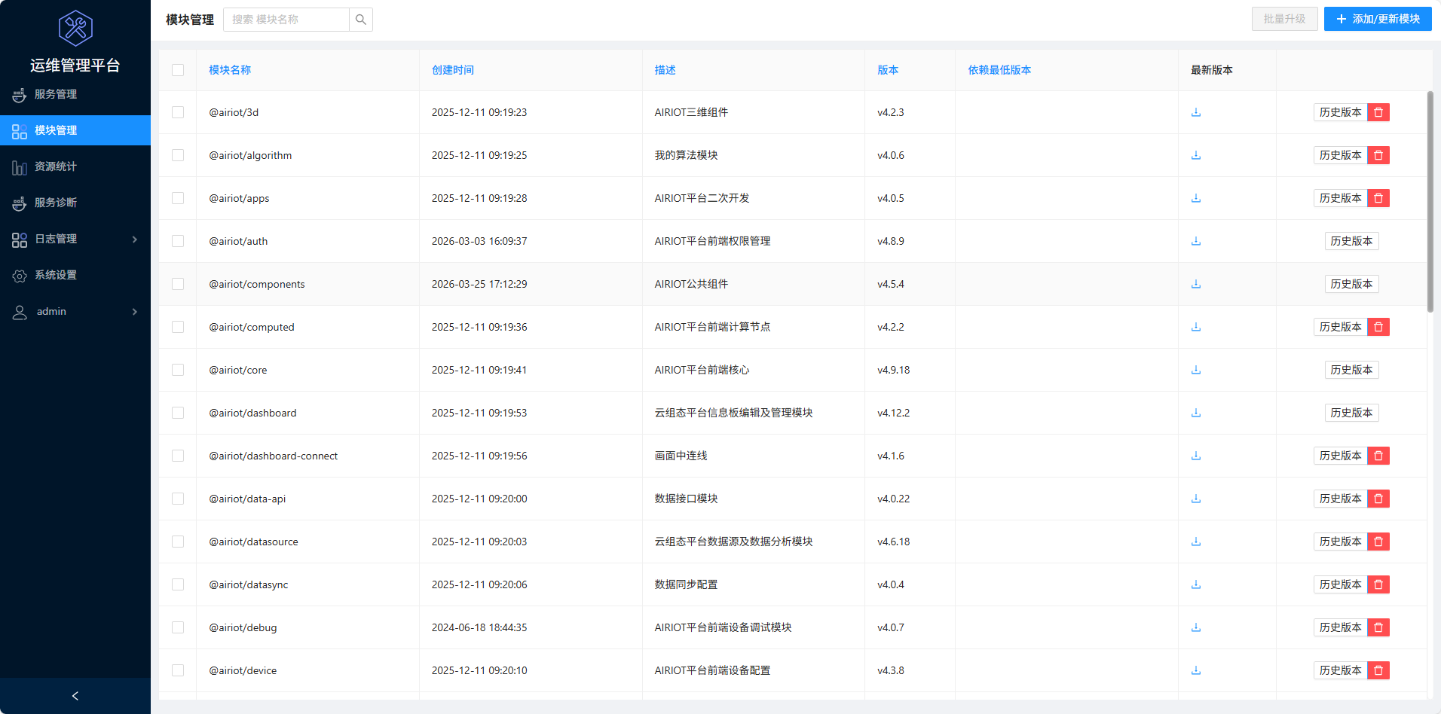Click the 添加/更新模块 button

point(1378,19)
